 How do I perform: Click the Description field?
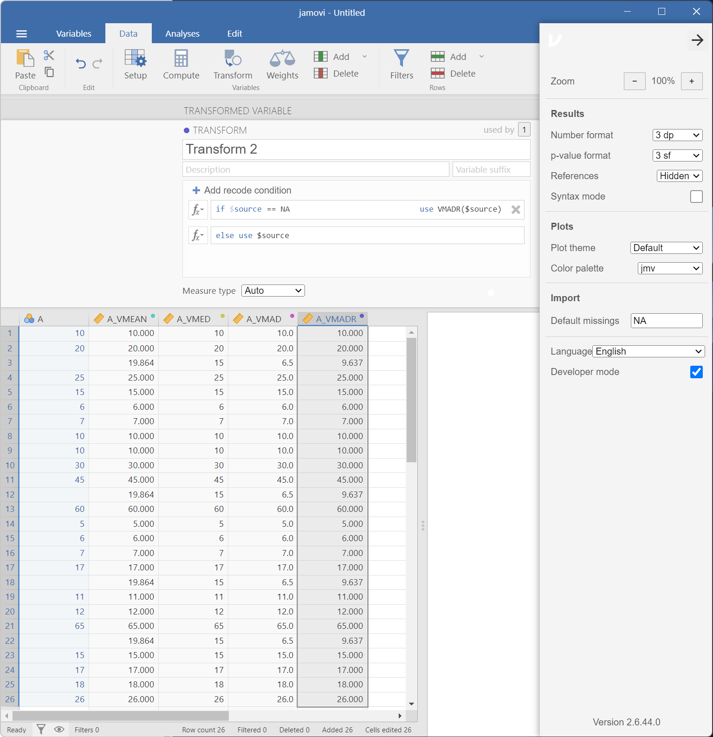tap(316, 169)
